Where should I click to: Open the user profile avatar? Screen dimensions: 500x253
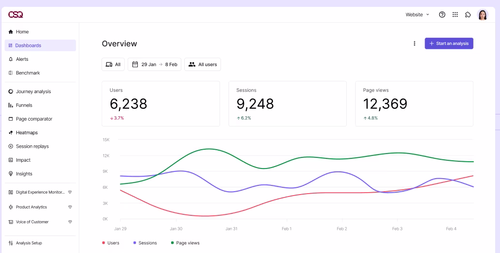pyautogui.click(x=483, y=14)
